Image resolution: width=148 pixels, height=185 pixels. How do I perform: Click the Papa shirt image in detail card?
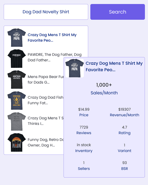pos(75,68)
